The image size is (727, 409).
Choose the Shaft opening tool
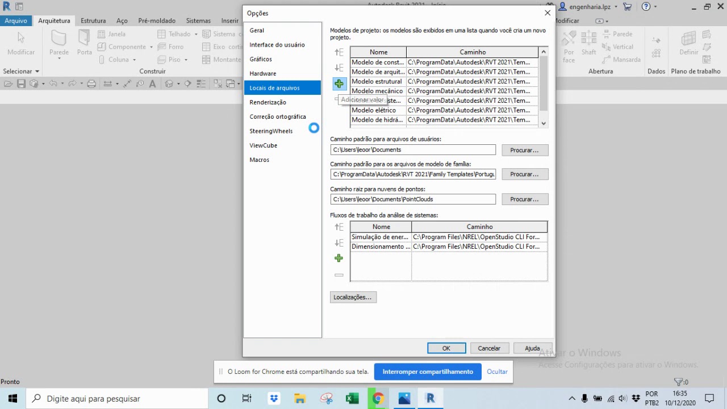pos(589,43)
